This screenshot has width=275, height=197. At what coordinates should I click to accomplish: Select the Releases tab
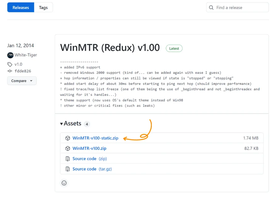pyautogui.click(x=20, y=7)
